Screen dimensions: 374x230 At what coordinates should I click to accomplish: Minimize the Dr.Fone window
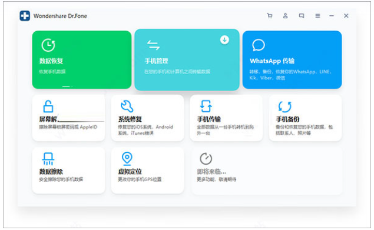click(332, 16)
